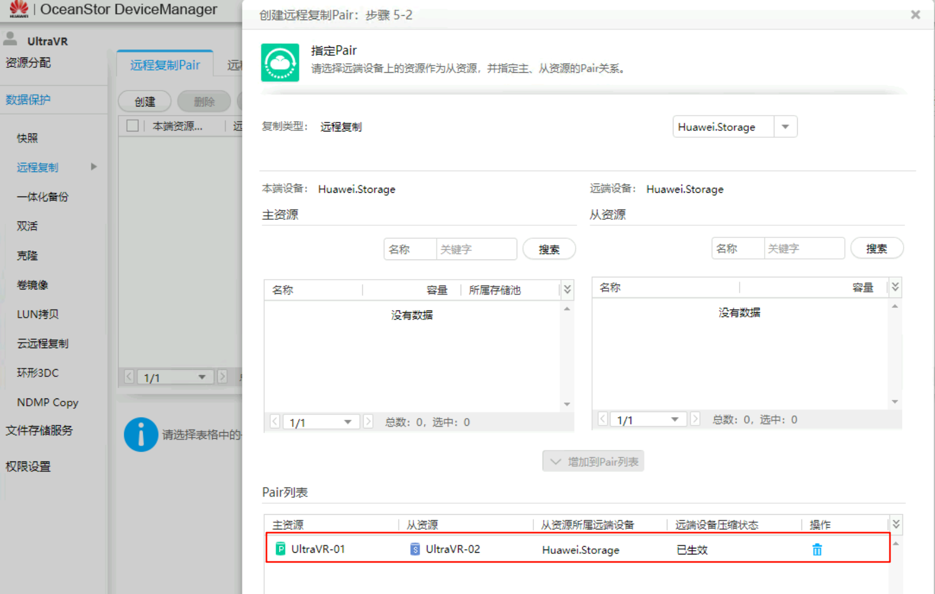935x594 pixels.
Task: Delete the UltraVR-01 pair with trash icon
Action: pyautogui.click(x=817, y=549)
